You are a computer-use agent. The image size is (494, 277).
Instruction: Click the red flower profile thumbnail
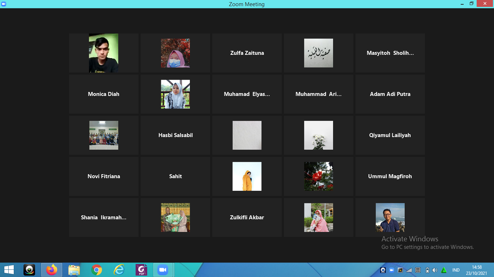[319, 176]
